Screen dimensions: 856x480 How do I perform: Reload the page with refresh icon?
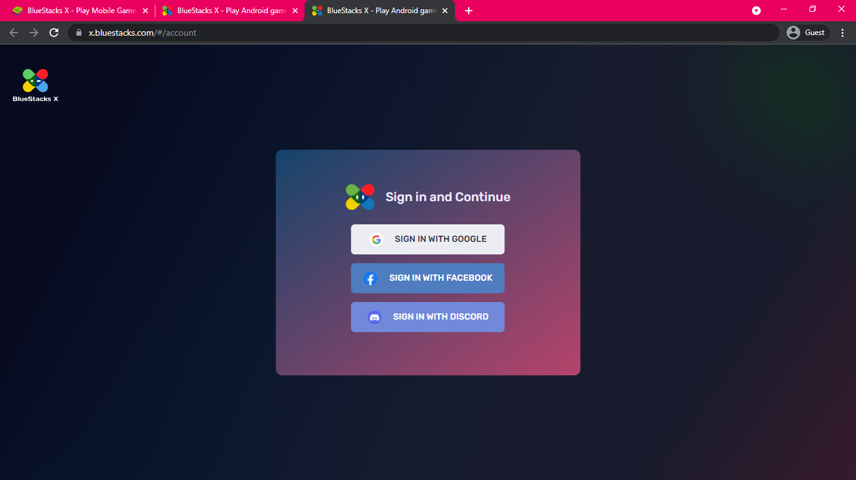click(54, 33)
